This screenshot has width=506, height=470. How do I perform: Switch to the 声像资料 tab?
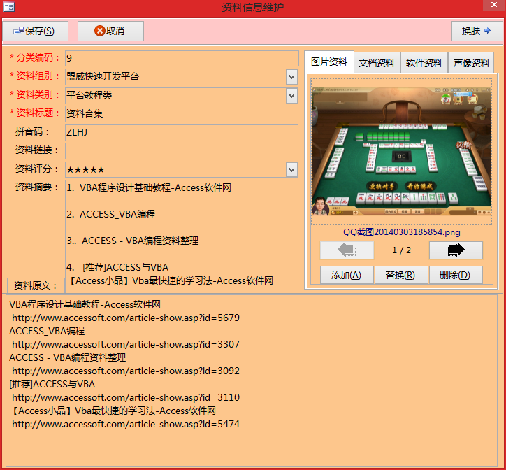coord(472,63)
